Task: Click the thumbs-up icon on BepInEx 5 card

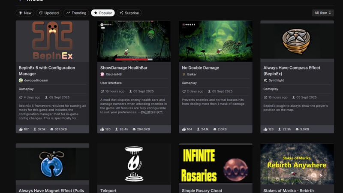Action: (x=21, y=129)
